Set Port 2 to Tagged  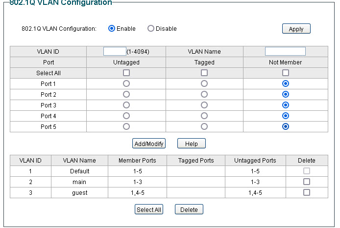point(204,94)
